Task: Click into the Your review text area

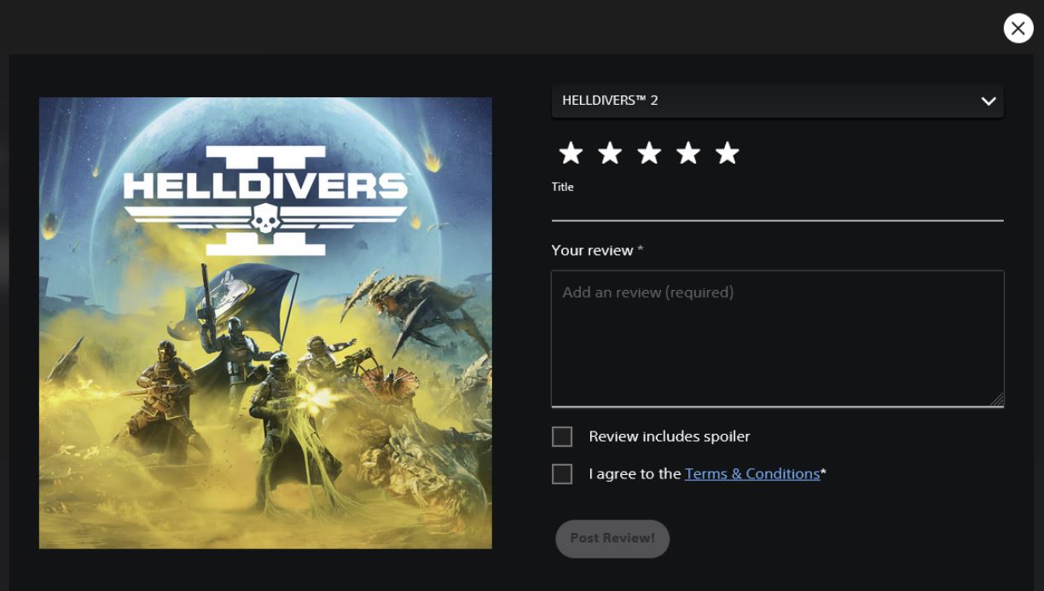Action: (x=778, y=339)
